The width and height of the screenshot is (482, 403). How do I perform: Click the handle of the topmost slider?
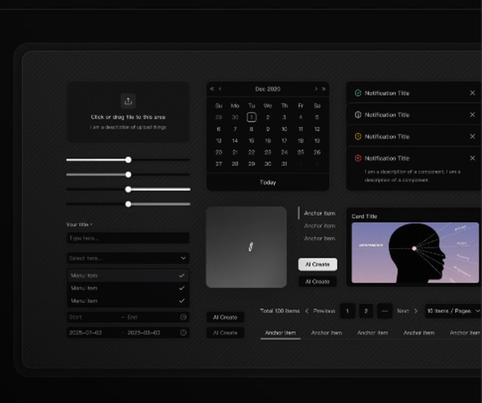(x=128, y=159)
